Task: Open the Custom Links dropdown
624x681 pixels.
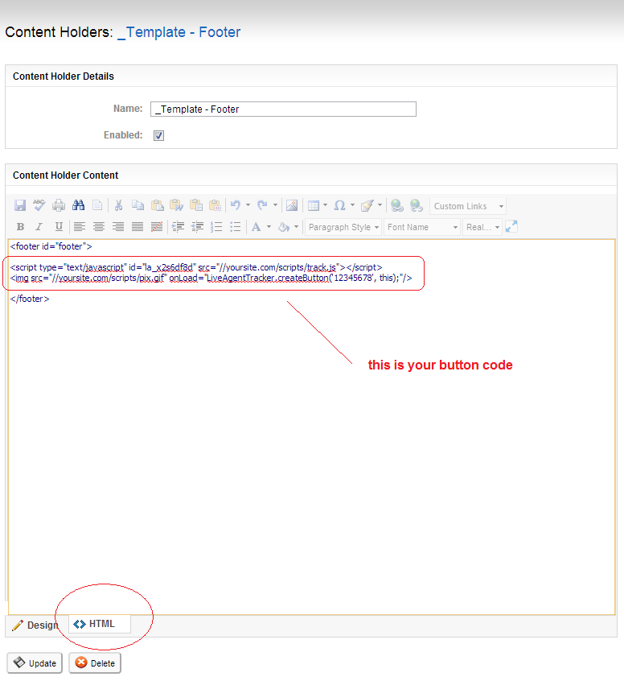Action: coord(468,206)
